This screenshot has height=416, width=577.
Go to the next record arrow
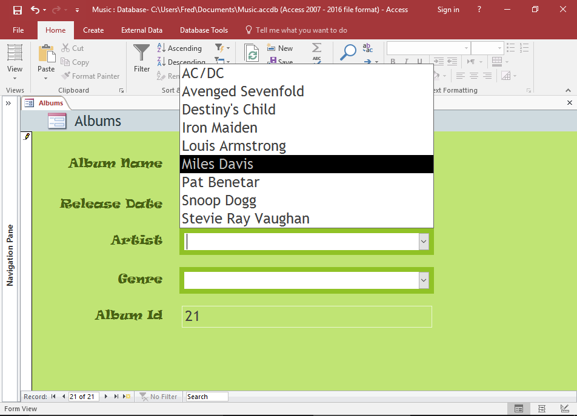point(106,397)
